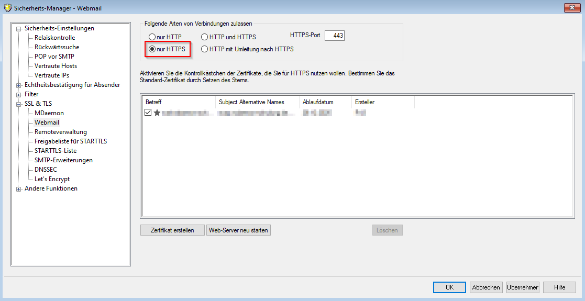Click the shield icon in the title bar

[x=7, y=8]
